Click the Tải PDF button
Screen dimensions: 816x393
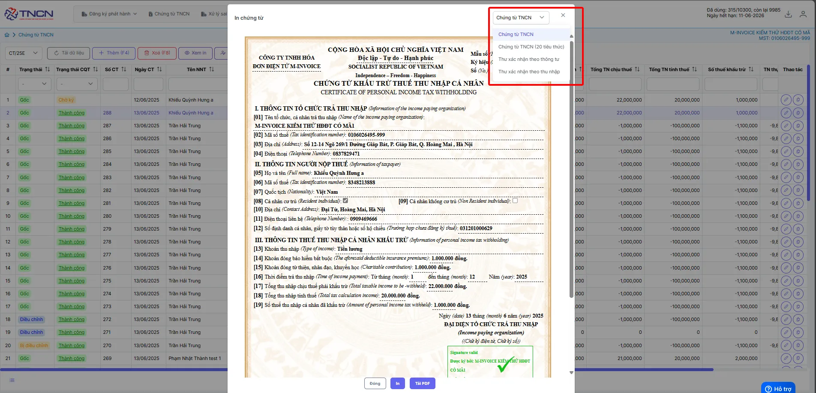(x=423, y=384)
